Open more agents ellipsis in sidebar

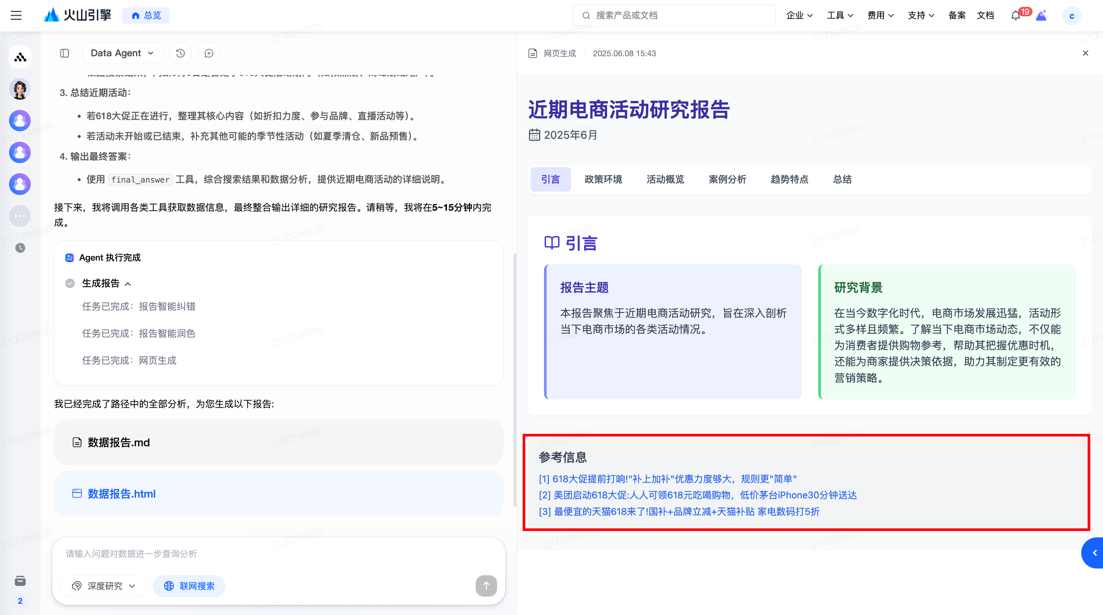20,216
